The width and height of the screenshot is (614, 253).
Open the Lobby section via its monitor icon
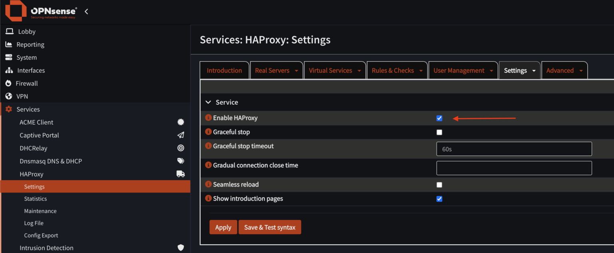[8, 31]
